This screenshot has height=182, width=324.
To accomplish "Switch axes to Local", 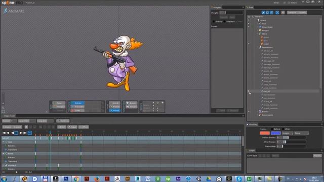I will coord(115,103).
